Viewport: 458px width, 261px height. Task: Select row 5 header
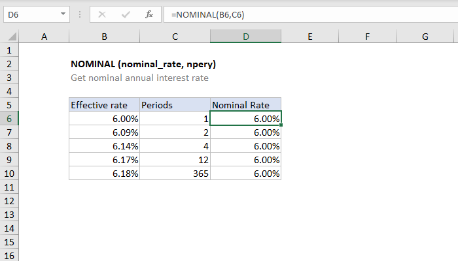pos(9,105)
